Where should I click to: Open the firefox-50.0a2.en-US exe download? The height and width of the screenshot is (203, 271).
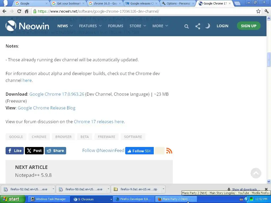[x=82, y=189]
